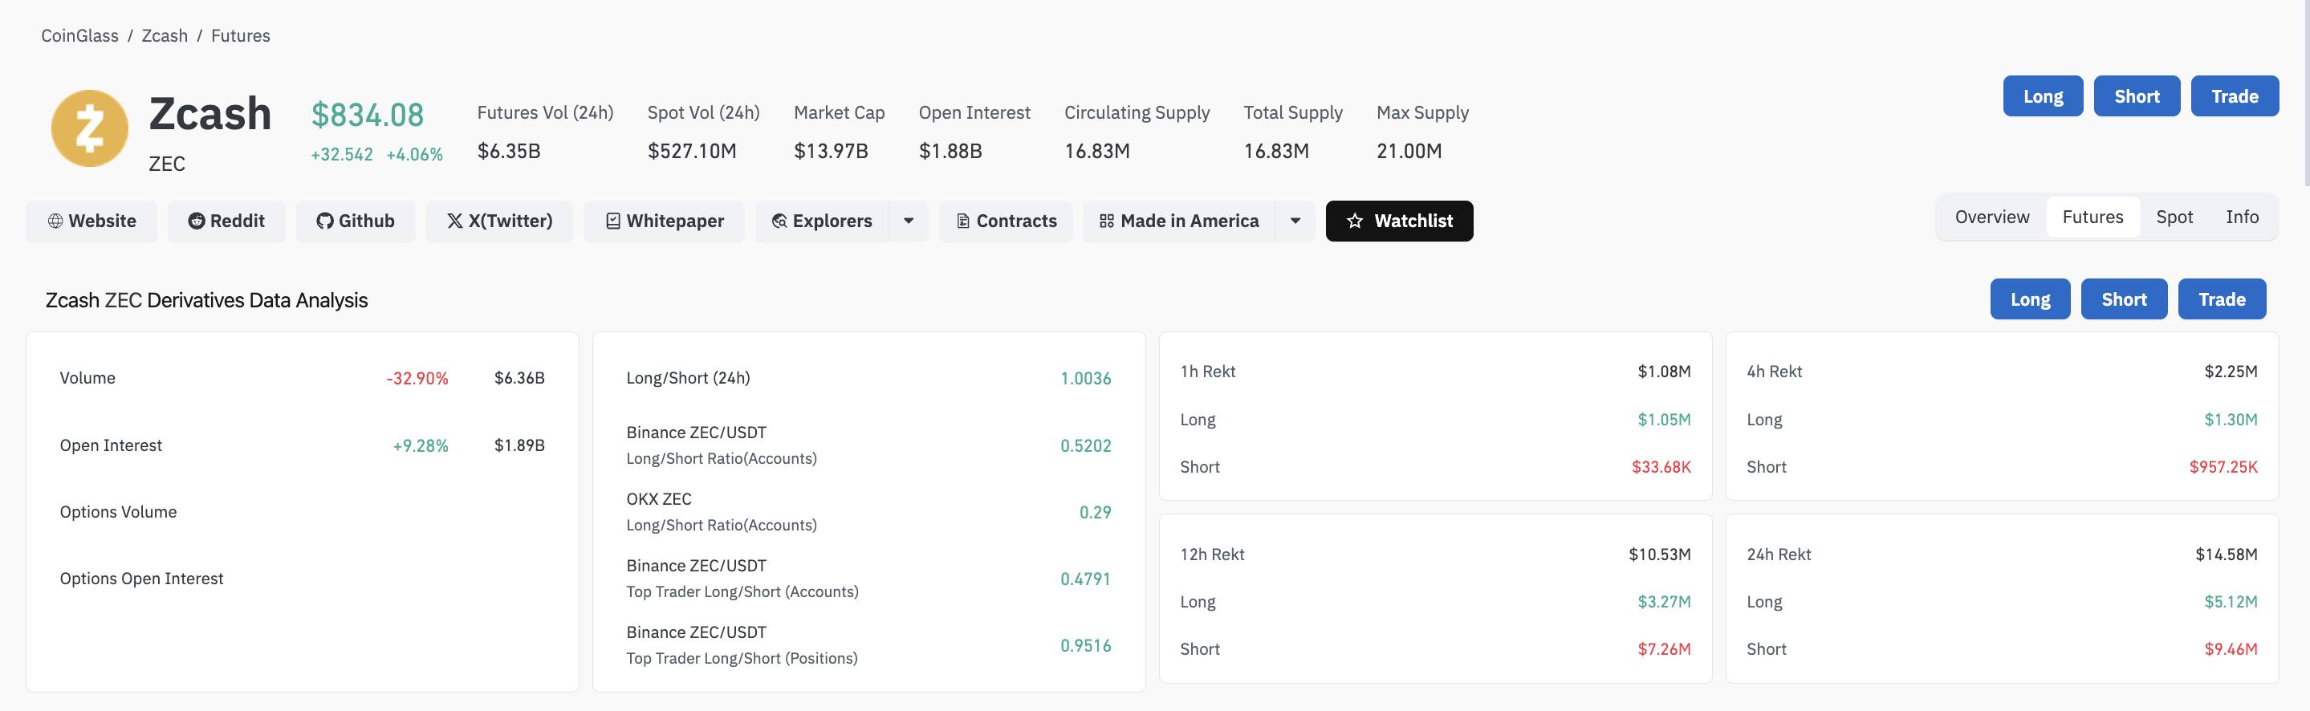Screen dimensions: 2310x711
Task: Go to CoinGlass breadcrumb link
Action: click(x=79, y=36)
